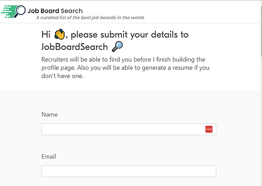Click the curated list tagline text

[x=90, y=18]
